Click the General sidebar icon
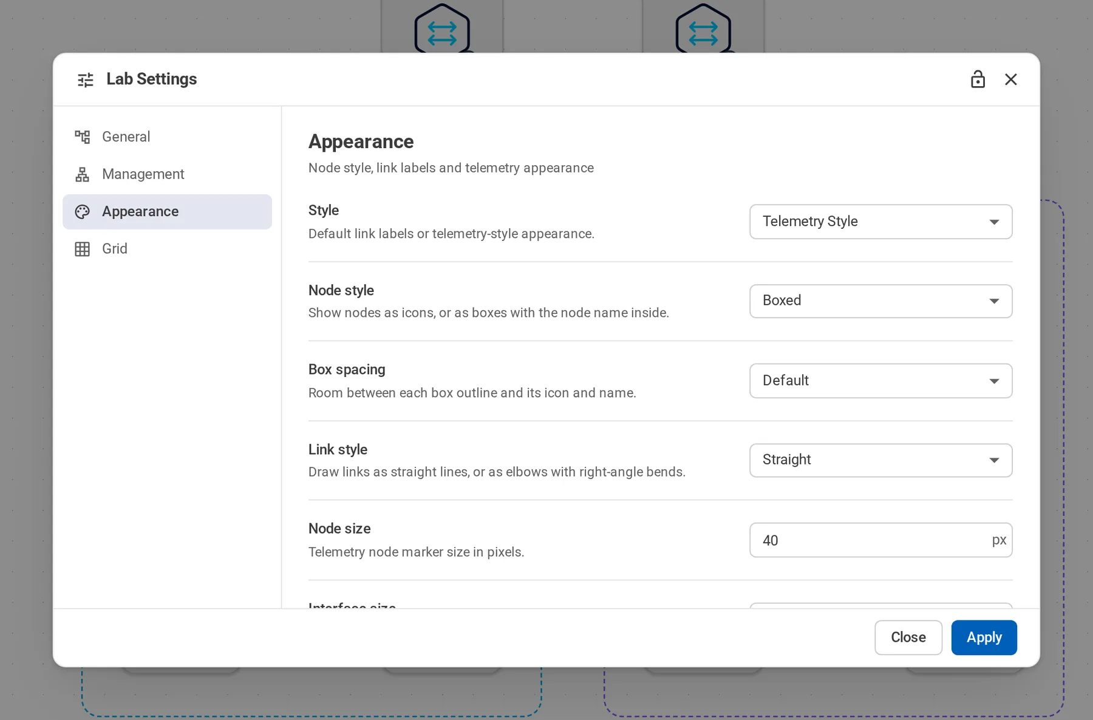Screen dimensions: 1093x720 83,137
